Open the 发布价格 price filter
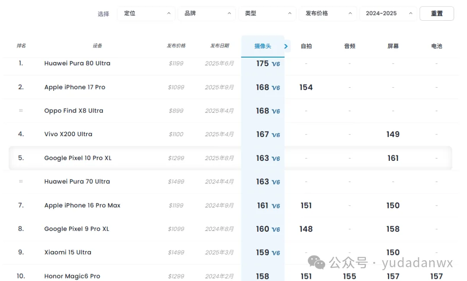 pyautogui.click(x=328, y=13)
